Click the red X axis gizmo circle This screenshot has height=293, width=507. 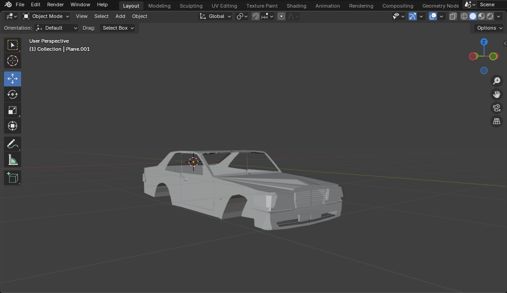coord(473,56)
